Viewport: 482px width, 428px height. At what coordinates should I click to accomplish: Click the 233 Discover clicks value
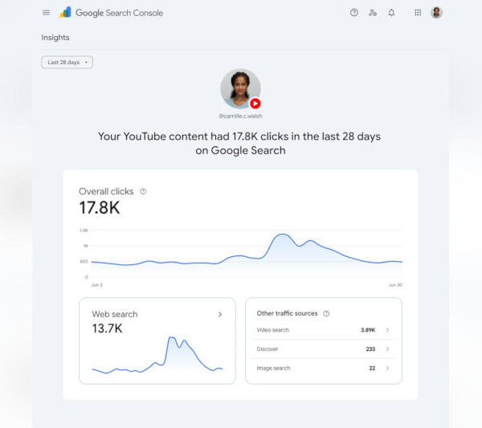pyautogui.click(x=370, y=349)
